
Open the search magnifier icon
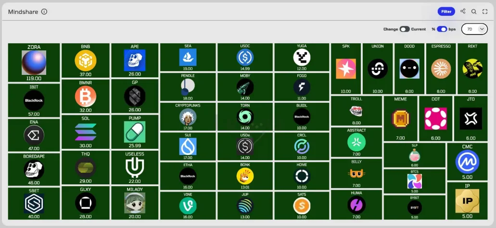pyautogui.click(x=474, y=12)
